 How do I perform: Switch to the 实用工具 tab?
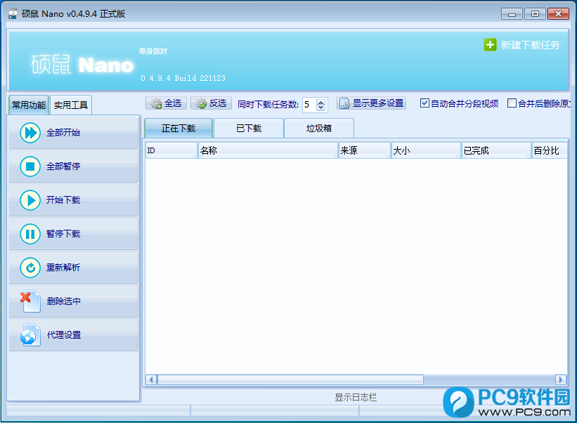[x=71, y=105]
